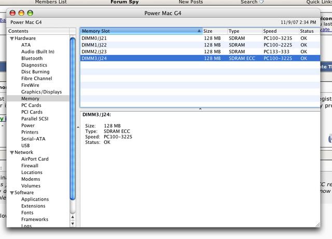Image resolution: width=332 pixels, height=239 pixels.
Task: Select the DIMM3/J24 row
Action: pyautogui.click(x=200, y=58)
